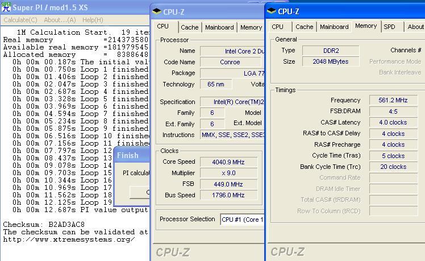The image size is (425, 261).
Task: Click the Package field LGA 77
Action: pos(232,73)
